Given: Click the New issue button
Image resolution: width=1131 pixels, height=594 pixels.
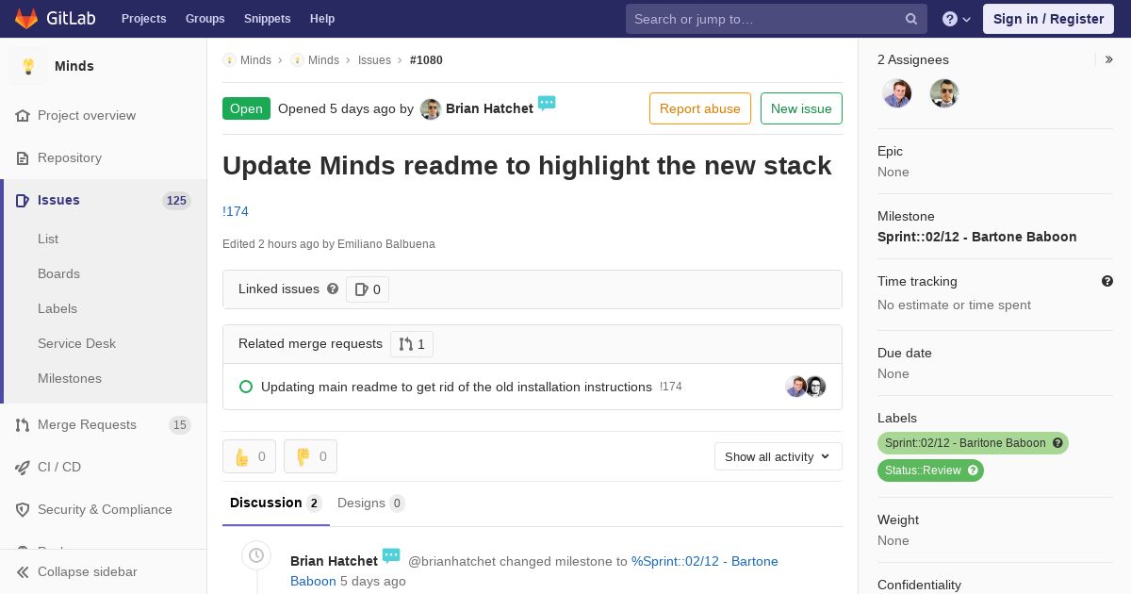Looking at the screenshot, I should tap(801, 108).
